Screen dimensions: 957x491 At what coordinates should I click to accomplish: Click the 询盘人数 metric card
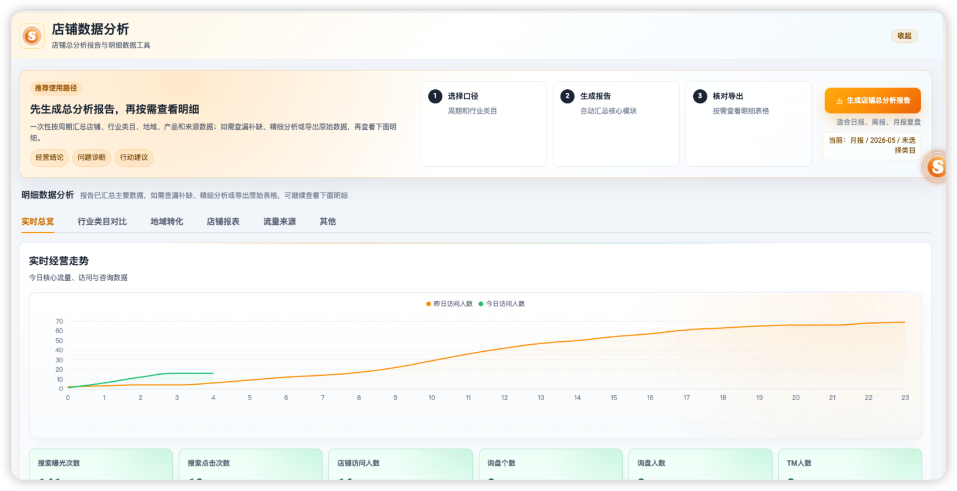click(x=700, y=465)
